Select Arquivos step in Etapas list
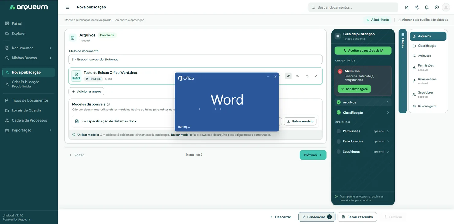This screenshot has width=454, height=224. [x=428, y=36]
